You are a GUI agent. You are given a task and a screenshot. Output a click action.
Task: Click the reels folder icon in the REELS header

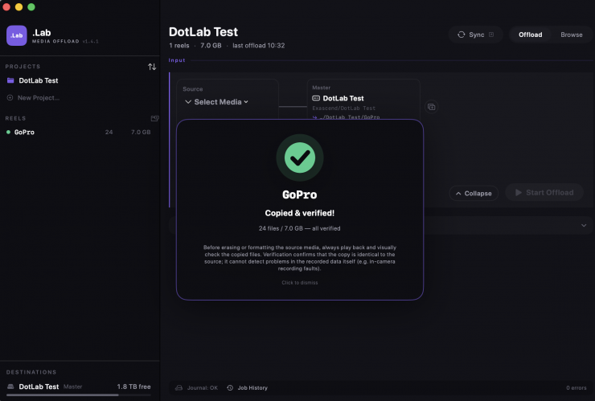pos(154,118)
